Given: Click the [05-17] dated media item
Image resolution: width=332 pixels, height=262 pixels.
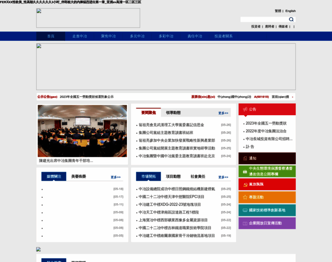Looking at the screenshot, I should (x=118, y=197).
